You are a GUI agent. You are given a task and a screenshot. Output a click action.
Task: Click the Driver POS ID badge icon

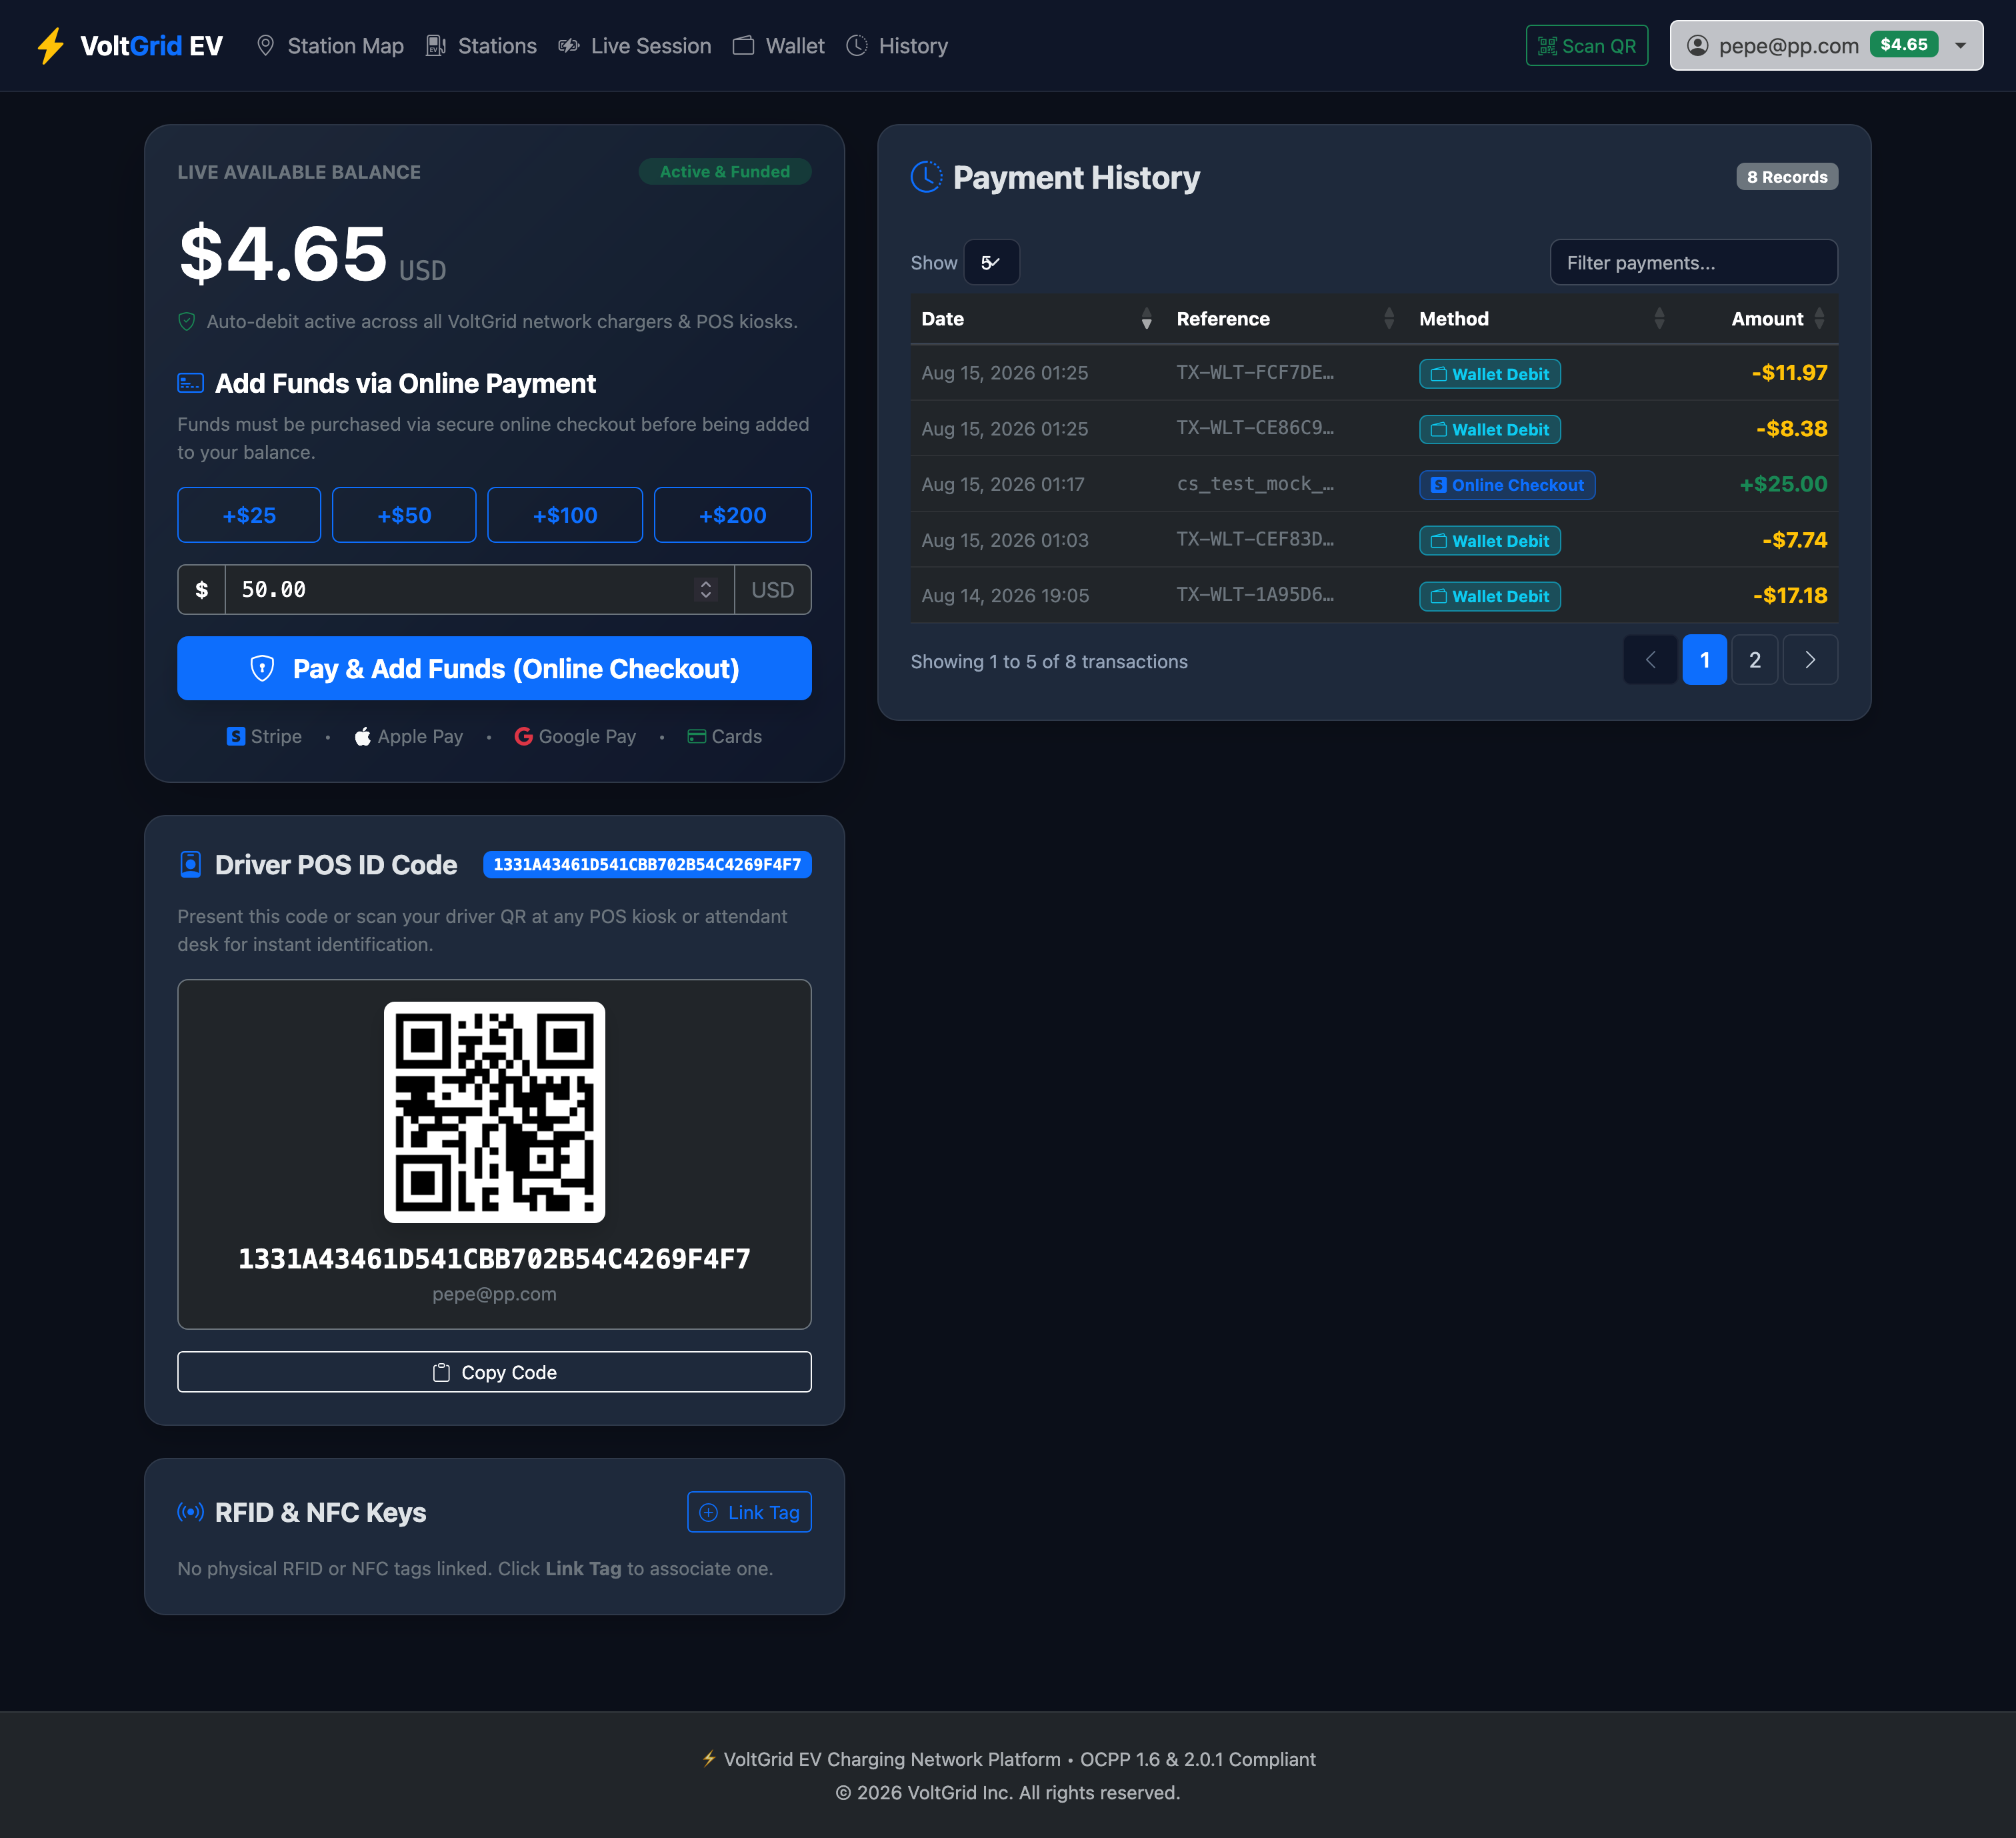pos(190,864)
